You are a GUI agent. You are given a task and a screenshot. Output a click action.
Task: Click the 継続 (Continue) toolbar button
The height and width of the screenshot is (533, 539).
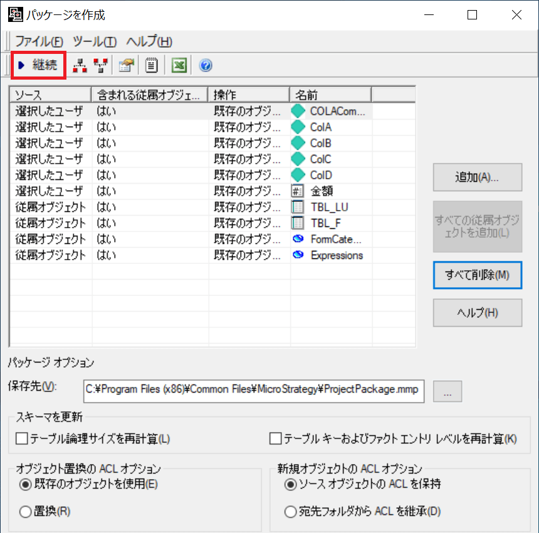coord(38,65)
